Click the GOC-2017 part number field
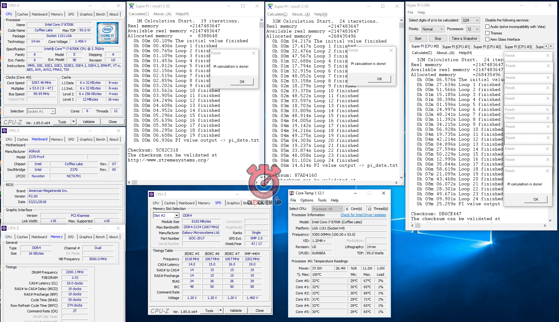This screenshot has width=559, height=322. point(196,238)
